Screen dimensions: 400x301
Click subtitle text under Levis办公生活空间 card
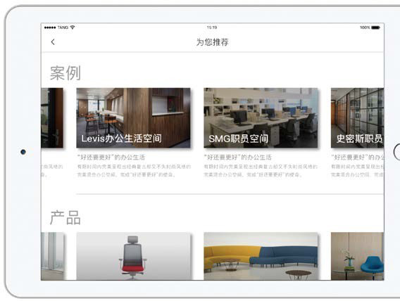pos(111,157)
